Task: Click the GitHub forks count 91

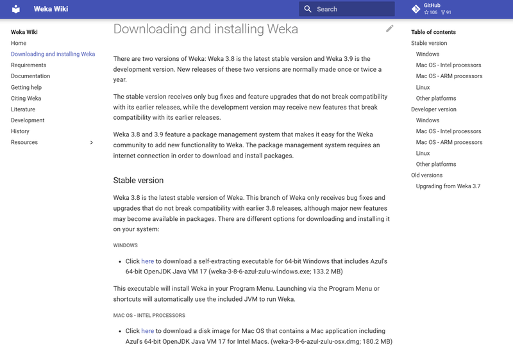Action: pos(446,12)
